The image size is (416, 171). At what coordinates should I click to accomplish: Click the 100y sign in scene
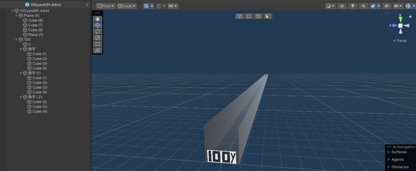(221, 157)
